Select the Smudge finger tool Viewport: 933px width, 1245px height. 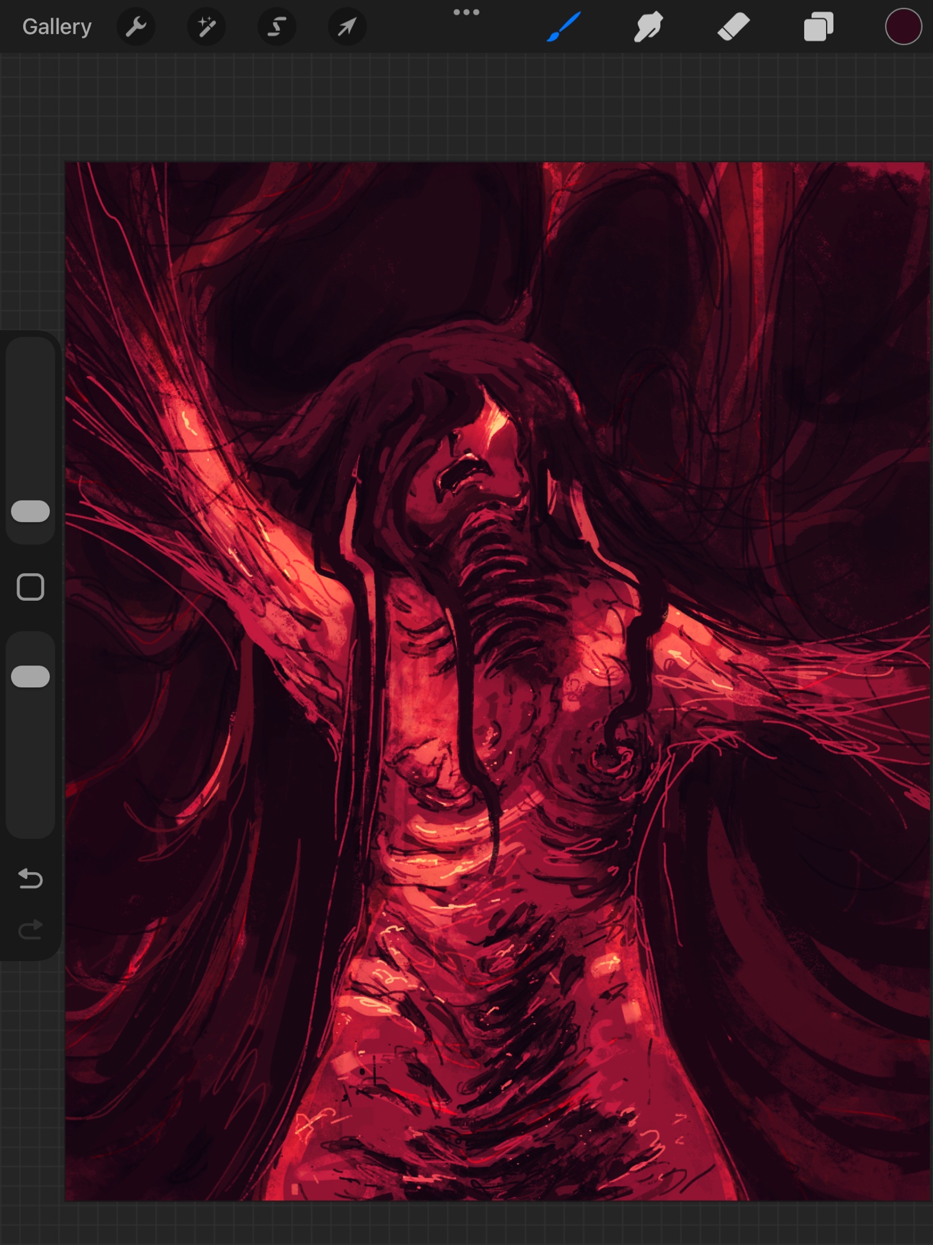pyautogui.click(x=648, y=27)
